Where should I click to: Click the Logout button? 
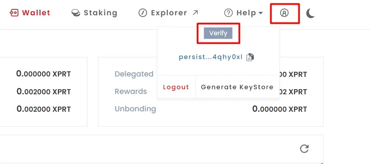(x=176, y=87)
